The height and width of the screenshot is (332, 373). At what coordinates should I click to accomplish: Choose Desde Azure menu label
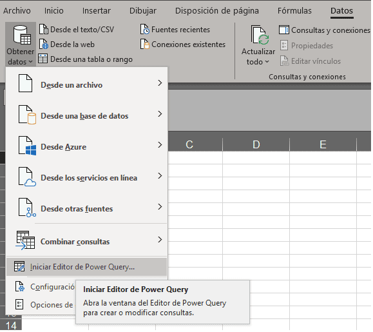tap(64, 147)
